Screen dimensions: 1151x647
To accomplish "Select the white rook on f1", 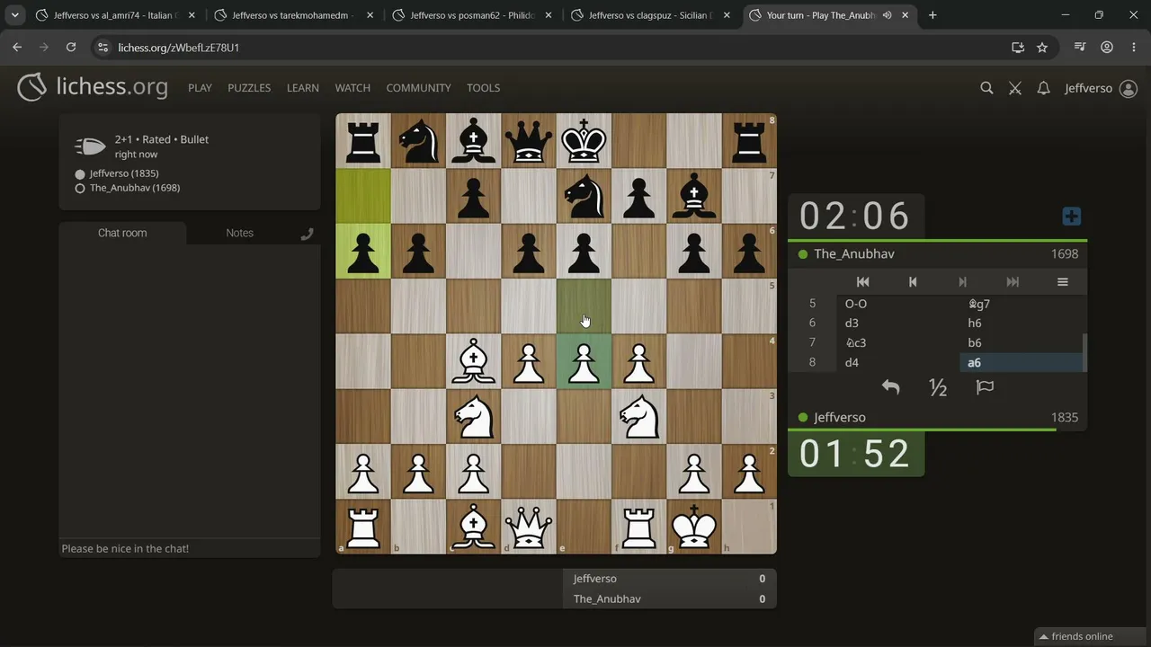I will click(x=639, y=527).
